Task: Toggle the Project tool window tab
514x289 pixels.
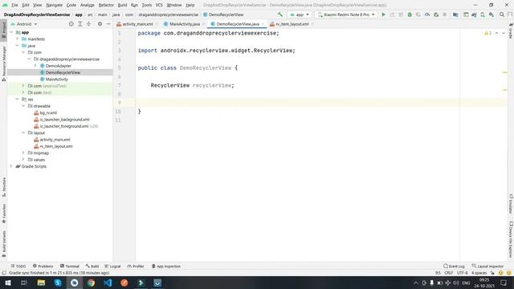Action: pyautogui.click(x=3, y=30)
